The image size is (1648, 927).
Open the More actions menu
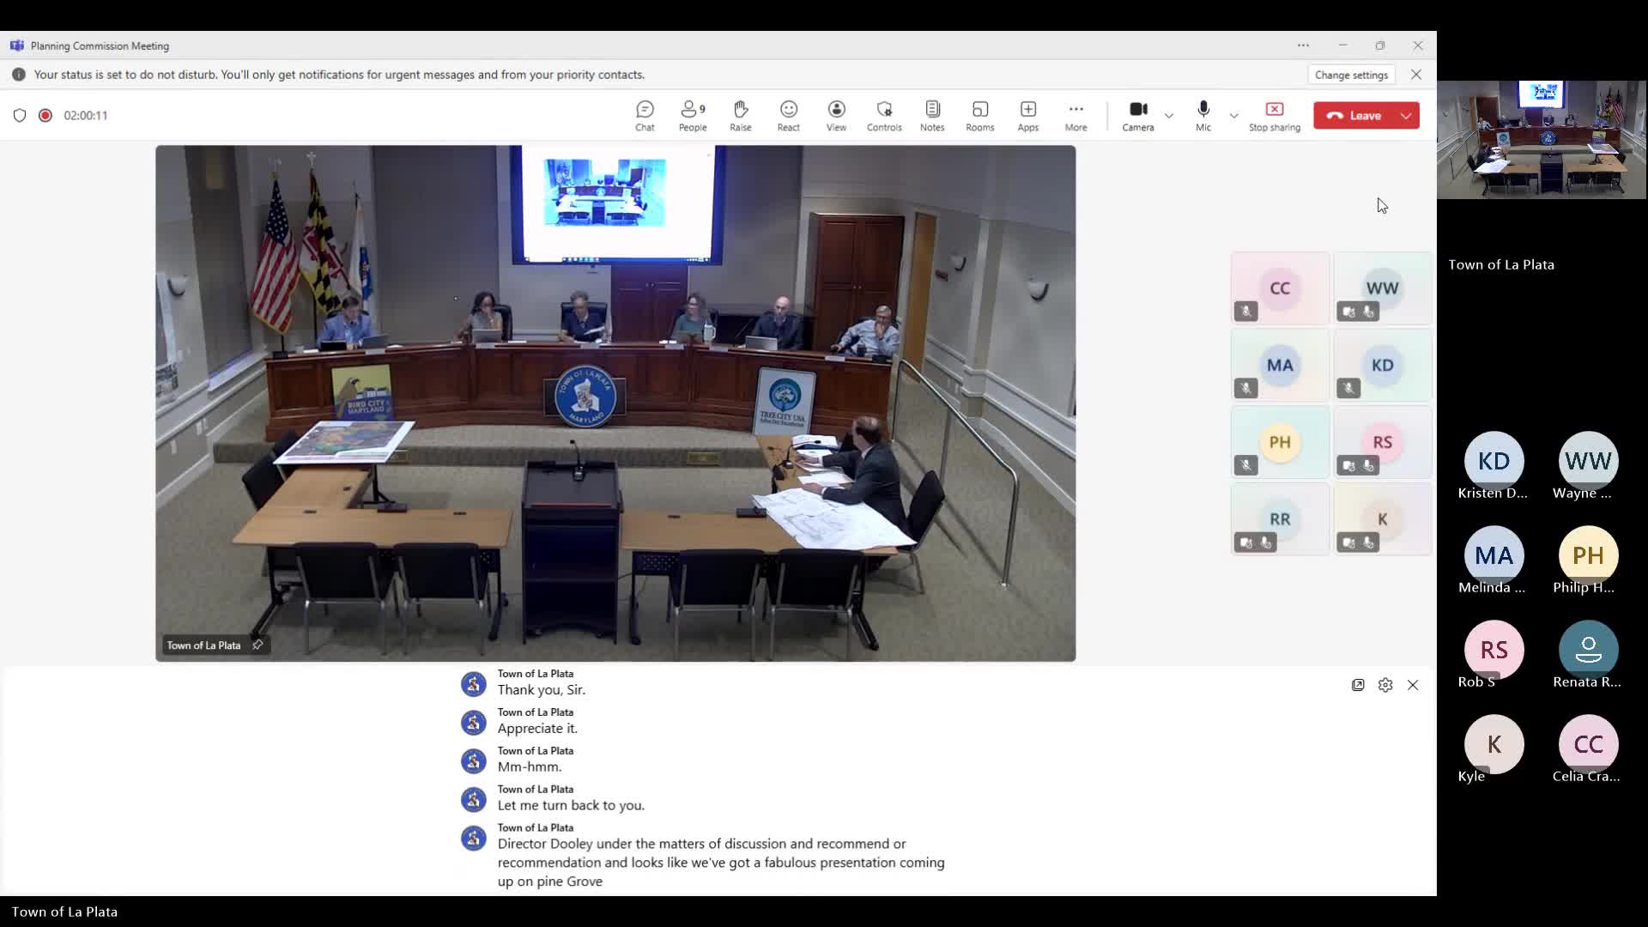[x=1075, y=115]
